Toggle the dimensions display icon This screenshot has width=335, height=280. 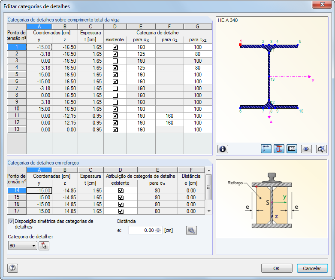pyautogui.click(x=266, y=149)
